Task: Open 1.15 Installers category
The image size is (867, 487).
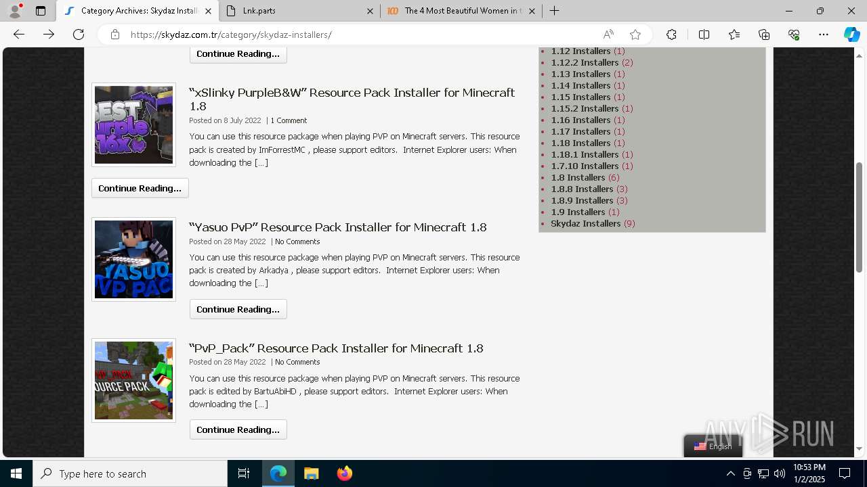Action: point(580,97)
